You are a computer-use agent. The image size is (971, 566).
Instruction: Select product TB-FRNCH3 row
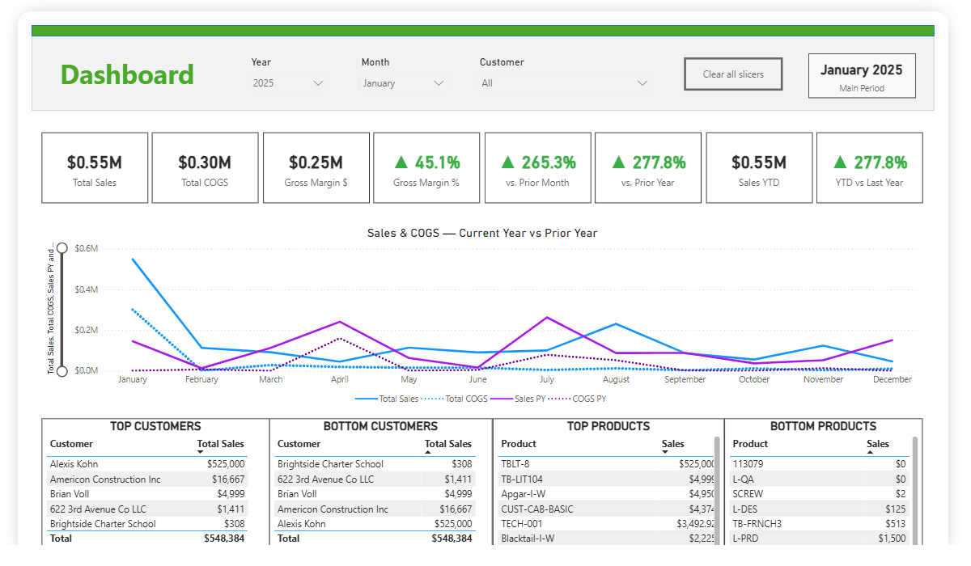coord(819,524)
